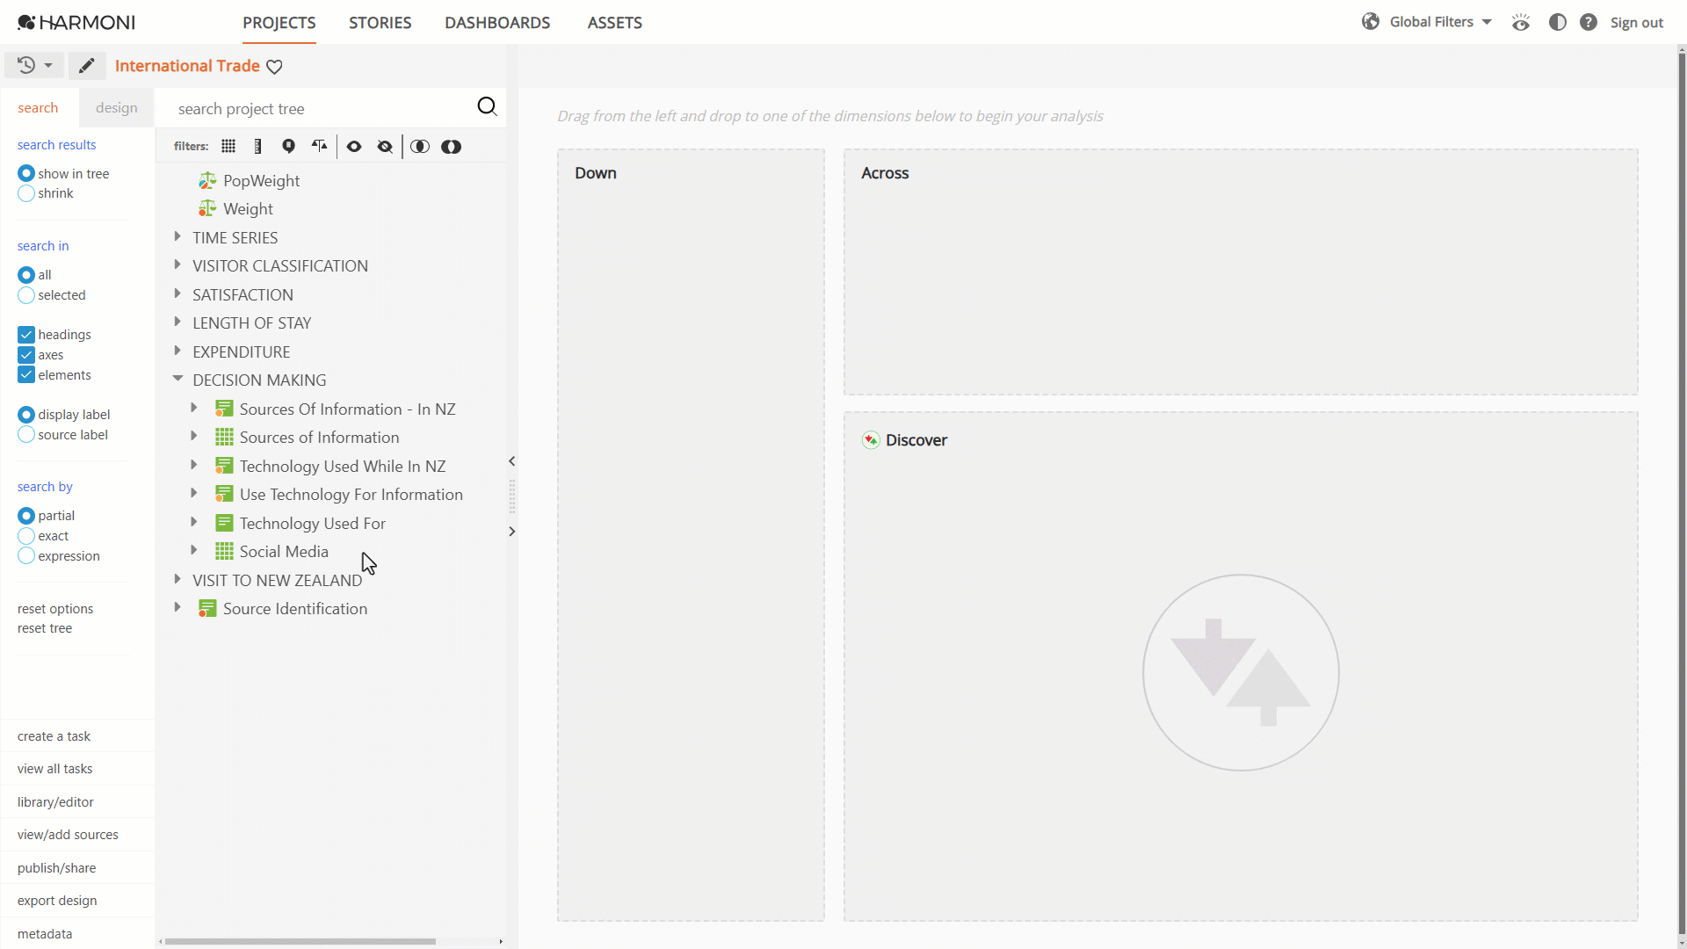Click the Harmoni logo
Viewport: 1687px width, 949px height.
tap(76, 22)
